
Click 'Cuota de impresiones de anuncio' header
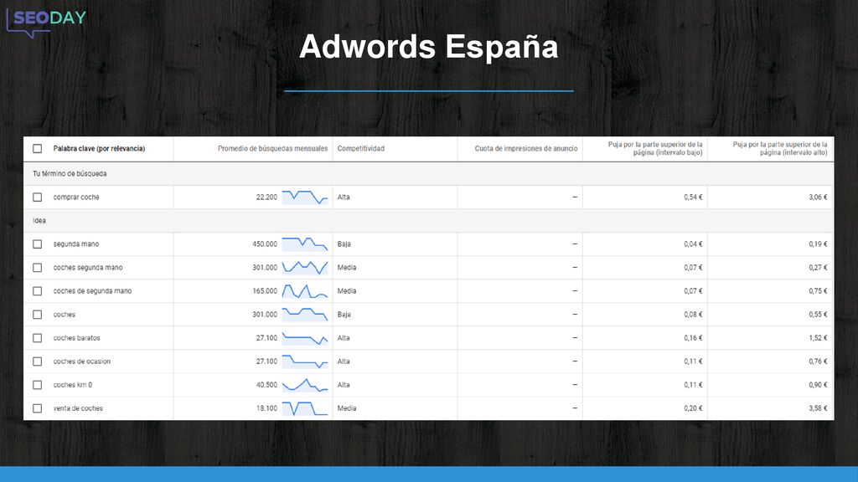(x=526, y=149)
